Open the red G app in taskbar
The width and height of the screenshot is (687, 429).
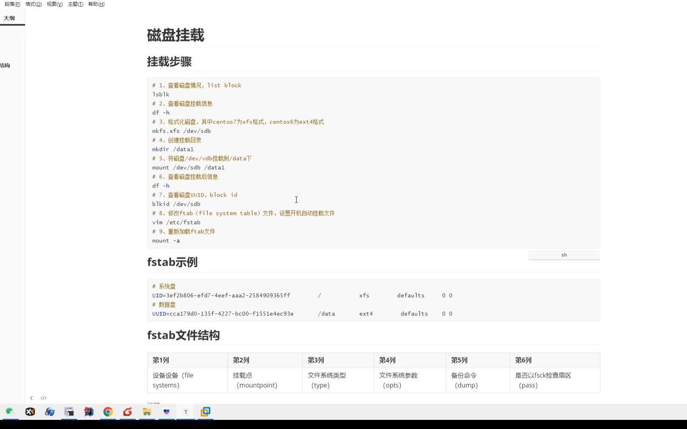[128, 412]
